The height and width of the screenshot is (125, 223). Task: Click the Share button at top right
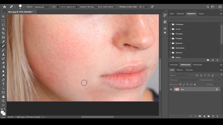pos(220,7)
